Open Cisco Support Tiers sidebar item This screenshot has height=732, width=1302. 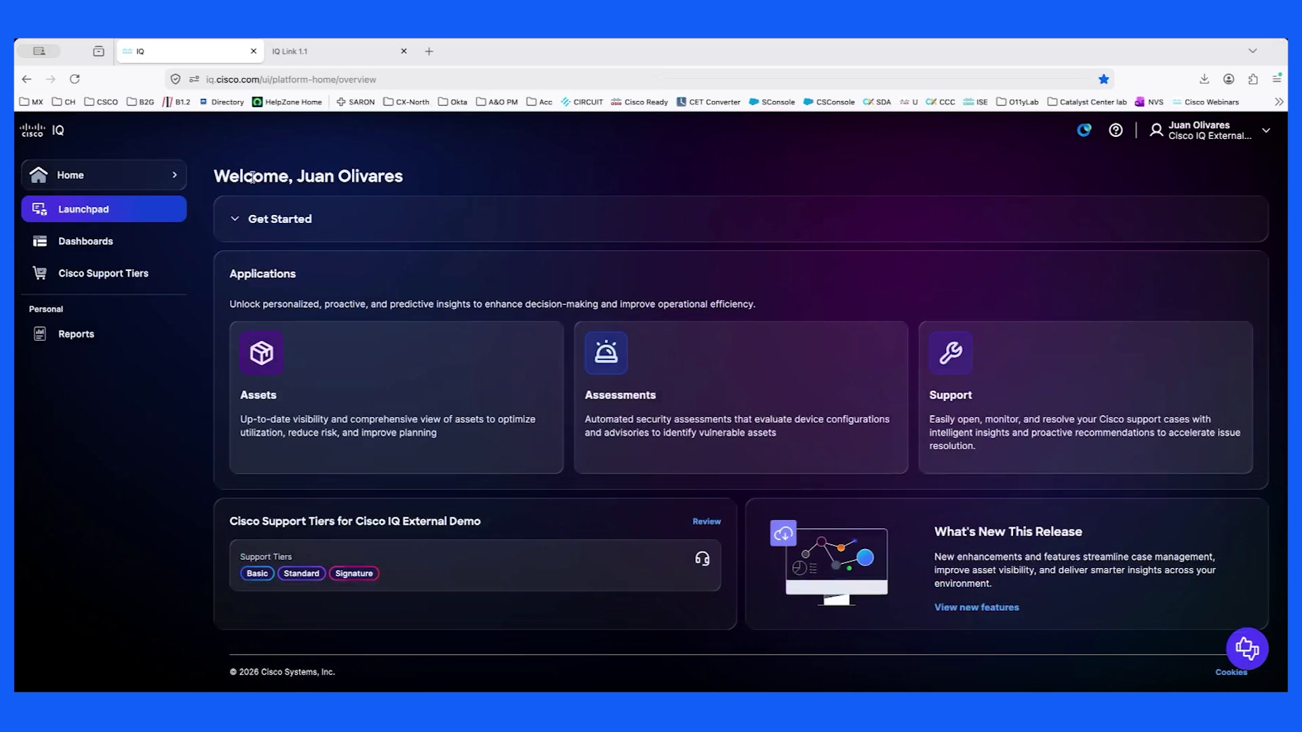(104, 273)
